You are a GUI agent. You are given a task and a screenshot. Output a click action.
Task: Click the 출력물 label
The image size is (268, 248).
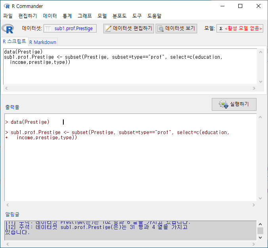click(x=12, y=107)
